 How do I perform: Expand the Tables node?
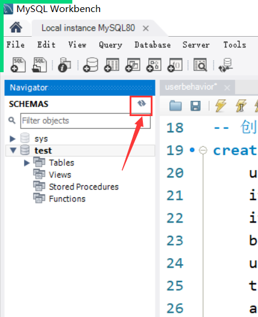[x=27, y=163]
